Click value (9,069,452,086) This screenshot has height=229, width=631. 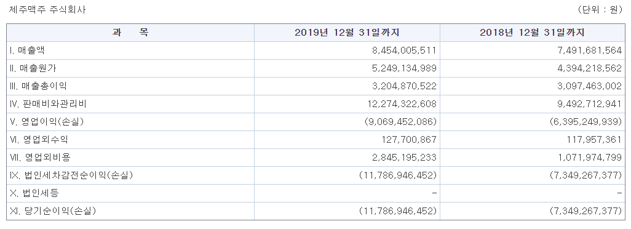coord(401,121)
